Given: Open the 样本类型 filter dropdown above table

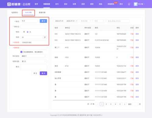Looking at the screenshot, I should 86,21.
